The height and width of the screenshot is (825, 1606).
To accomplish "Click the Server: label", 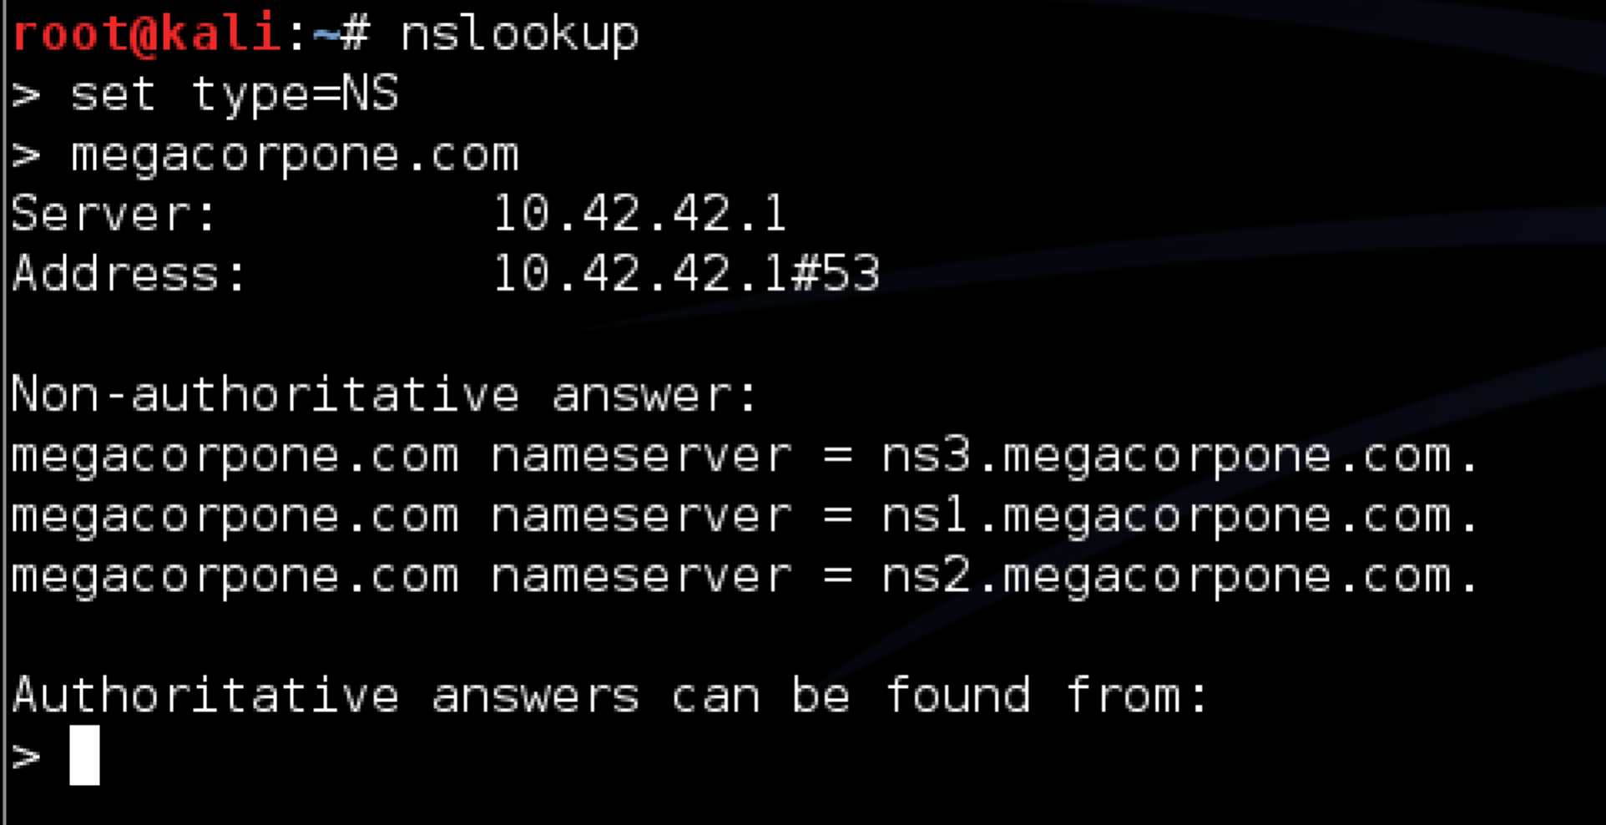I will coord(114,214).
